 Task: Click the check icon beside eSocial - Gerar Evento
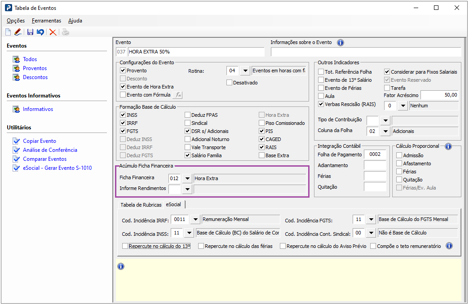tap(16, 168)
